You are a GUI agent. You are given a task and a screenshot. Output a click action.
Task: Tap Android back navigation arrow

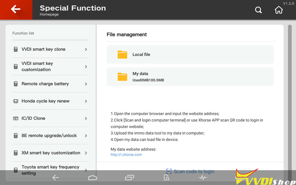point(56,177)
